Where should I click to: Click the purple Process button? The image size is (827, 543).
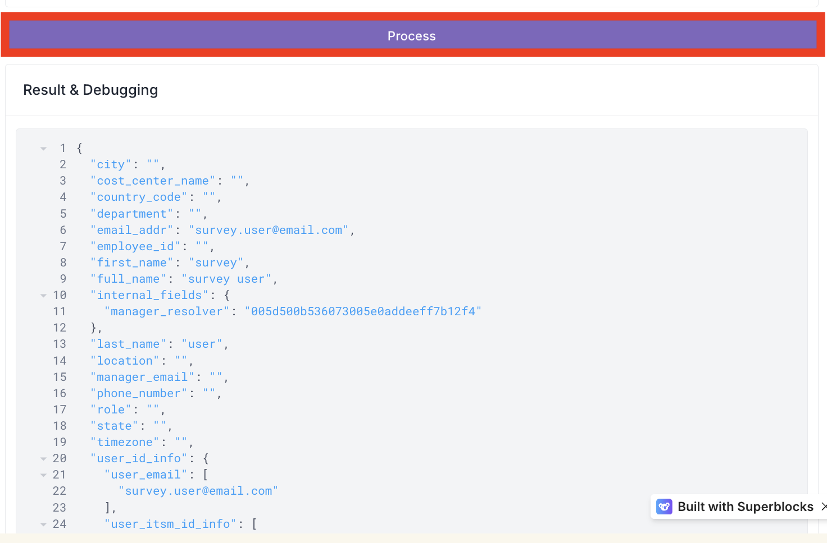click(x=412, y=36)
